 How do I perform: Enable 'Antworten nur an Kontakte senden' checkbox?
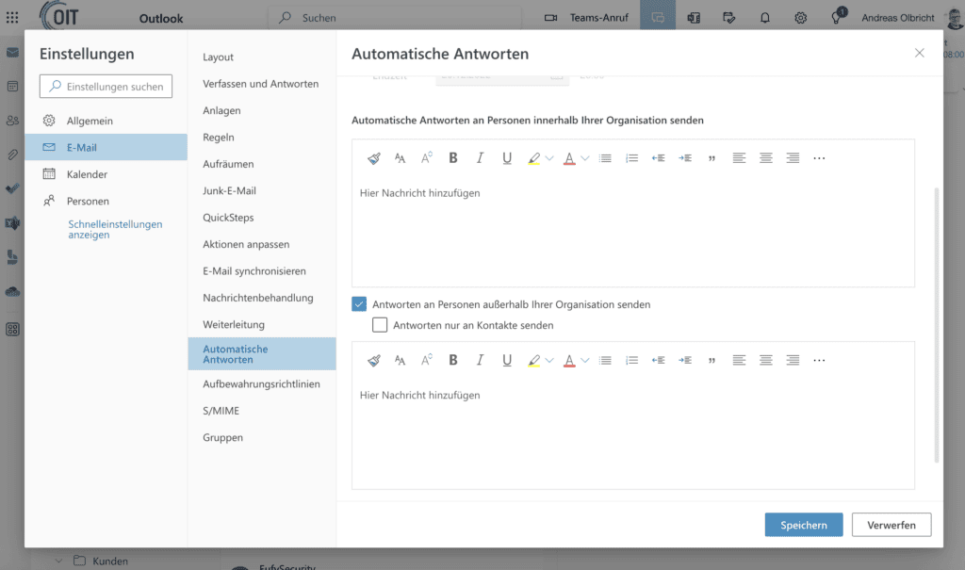pyautogui.click(x=380, y=325)
